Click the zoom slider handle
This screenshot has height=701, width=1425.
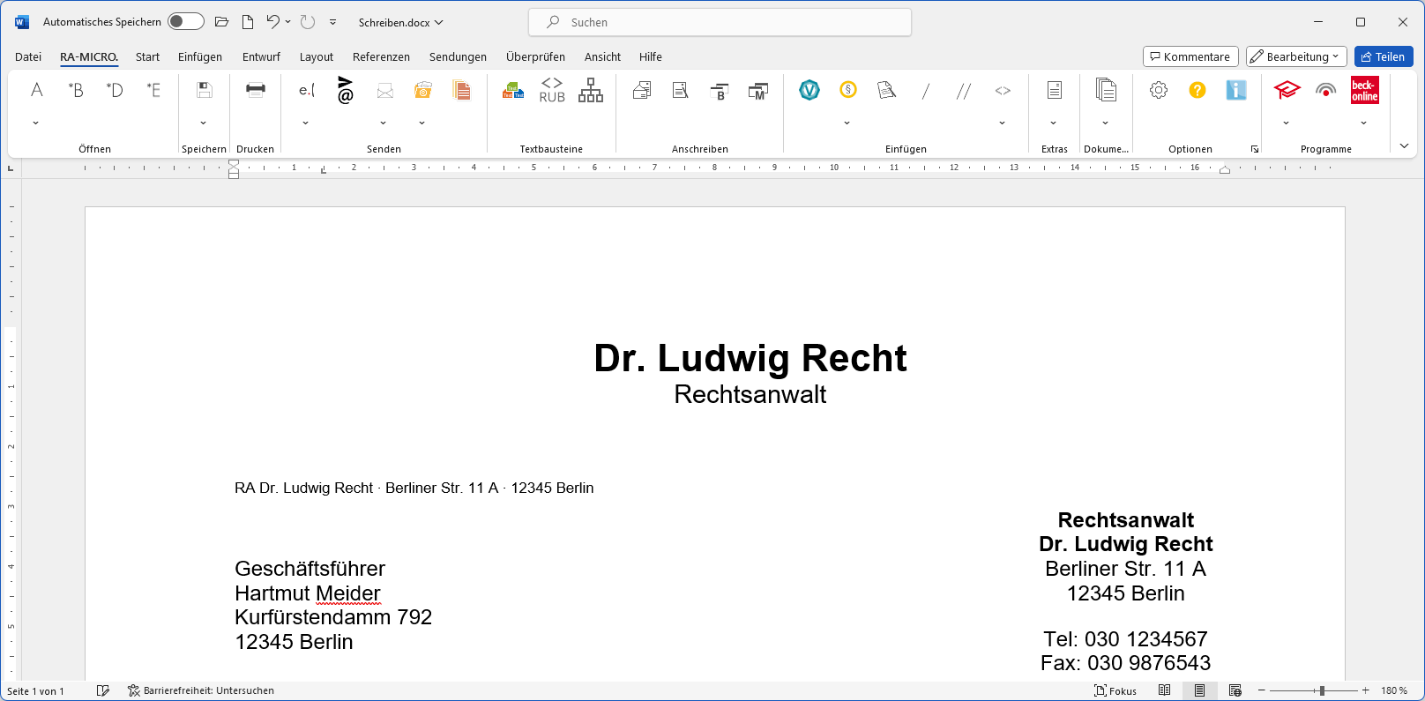pos(1321,690)
